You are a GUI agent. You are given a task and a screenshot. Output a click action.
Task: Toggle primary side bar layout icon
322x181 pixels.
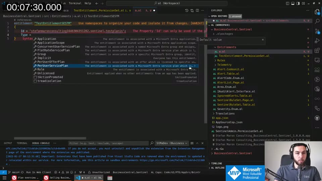point(287,3)
